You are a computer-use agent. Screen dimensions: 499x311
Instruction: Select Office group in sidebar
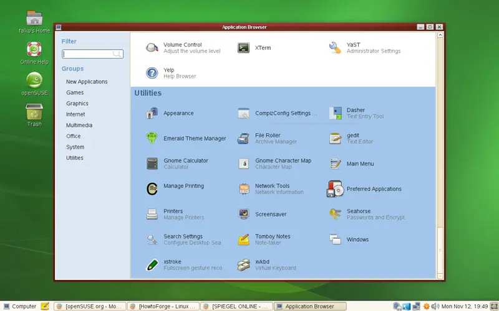[x=73, y=136]
